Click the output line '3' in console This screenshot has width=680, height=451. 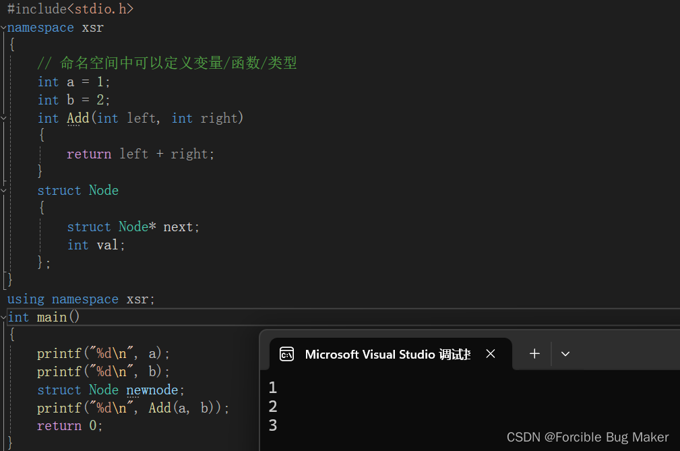(273, 425)
